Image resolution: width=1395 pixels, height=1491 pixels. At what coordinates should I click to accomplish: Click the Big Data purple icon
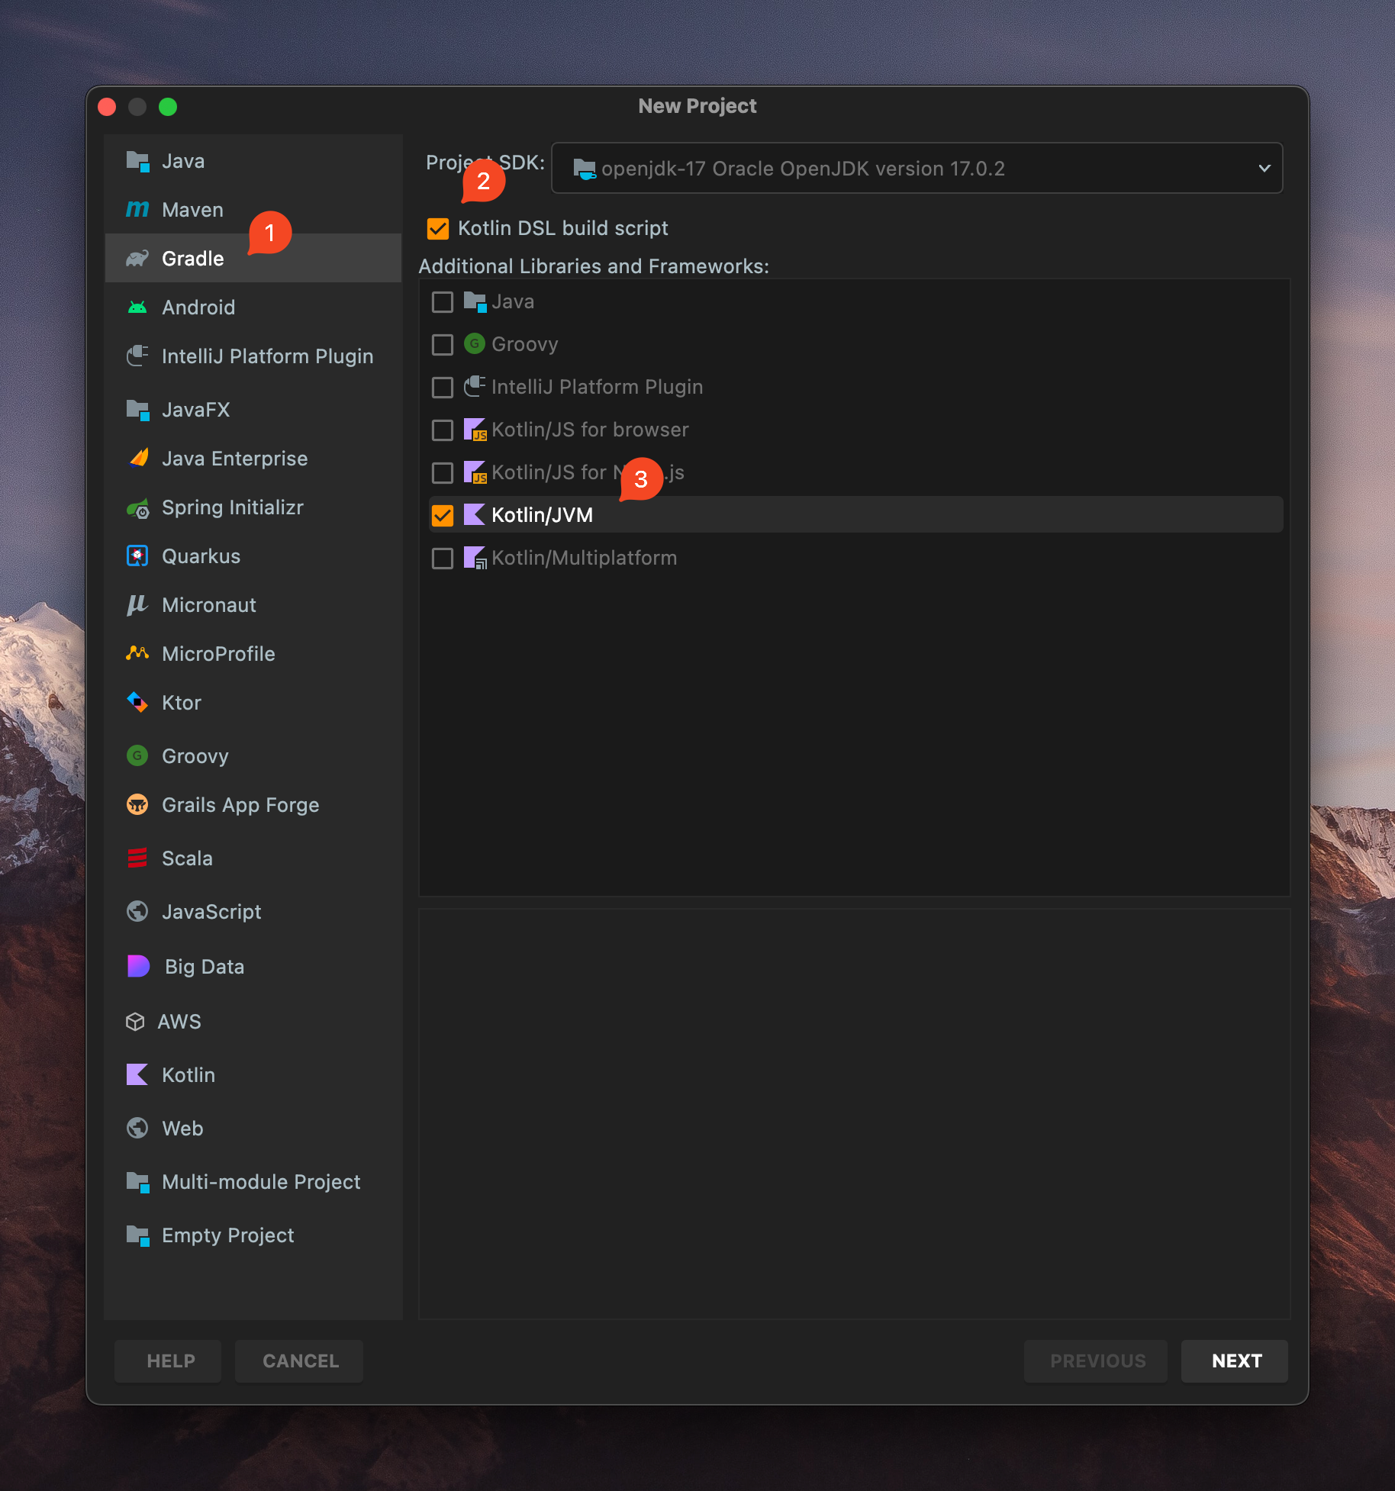click(x=138, y=966)
